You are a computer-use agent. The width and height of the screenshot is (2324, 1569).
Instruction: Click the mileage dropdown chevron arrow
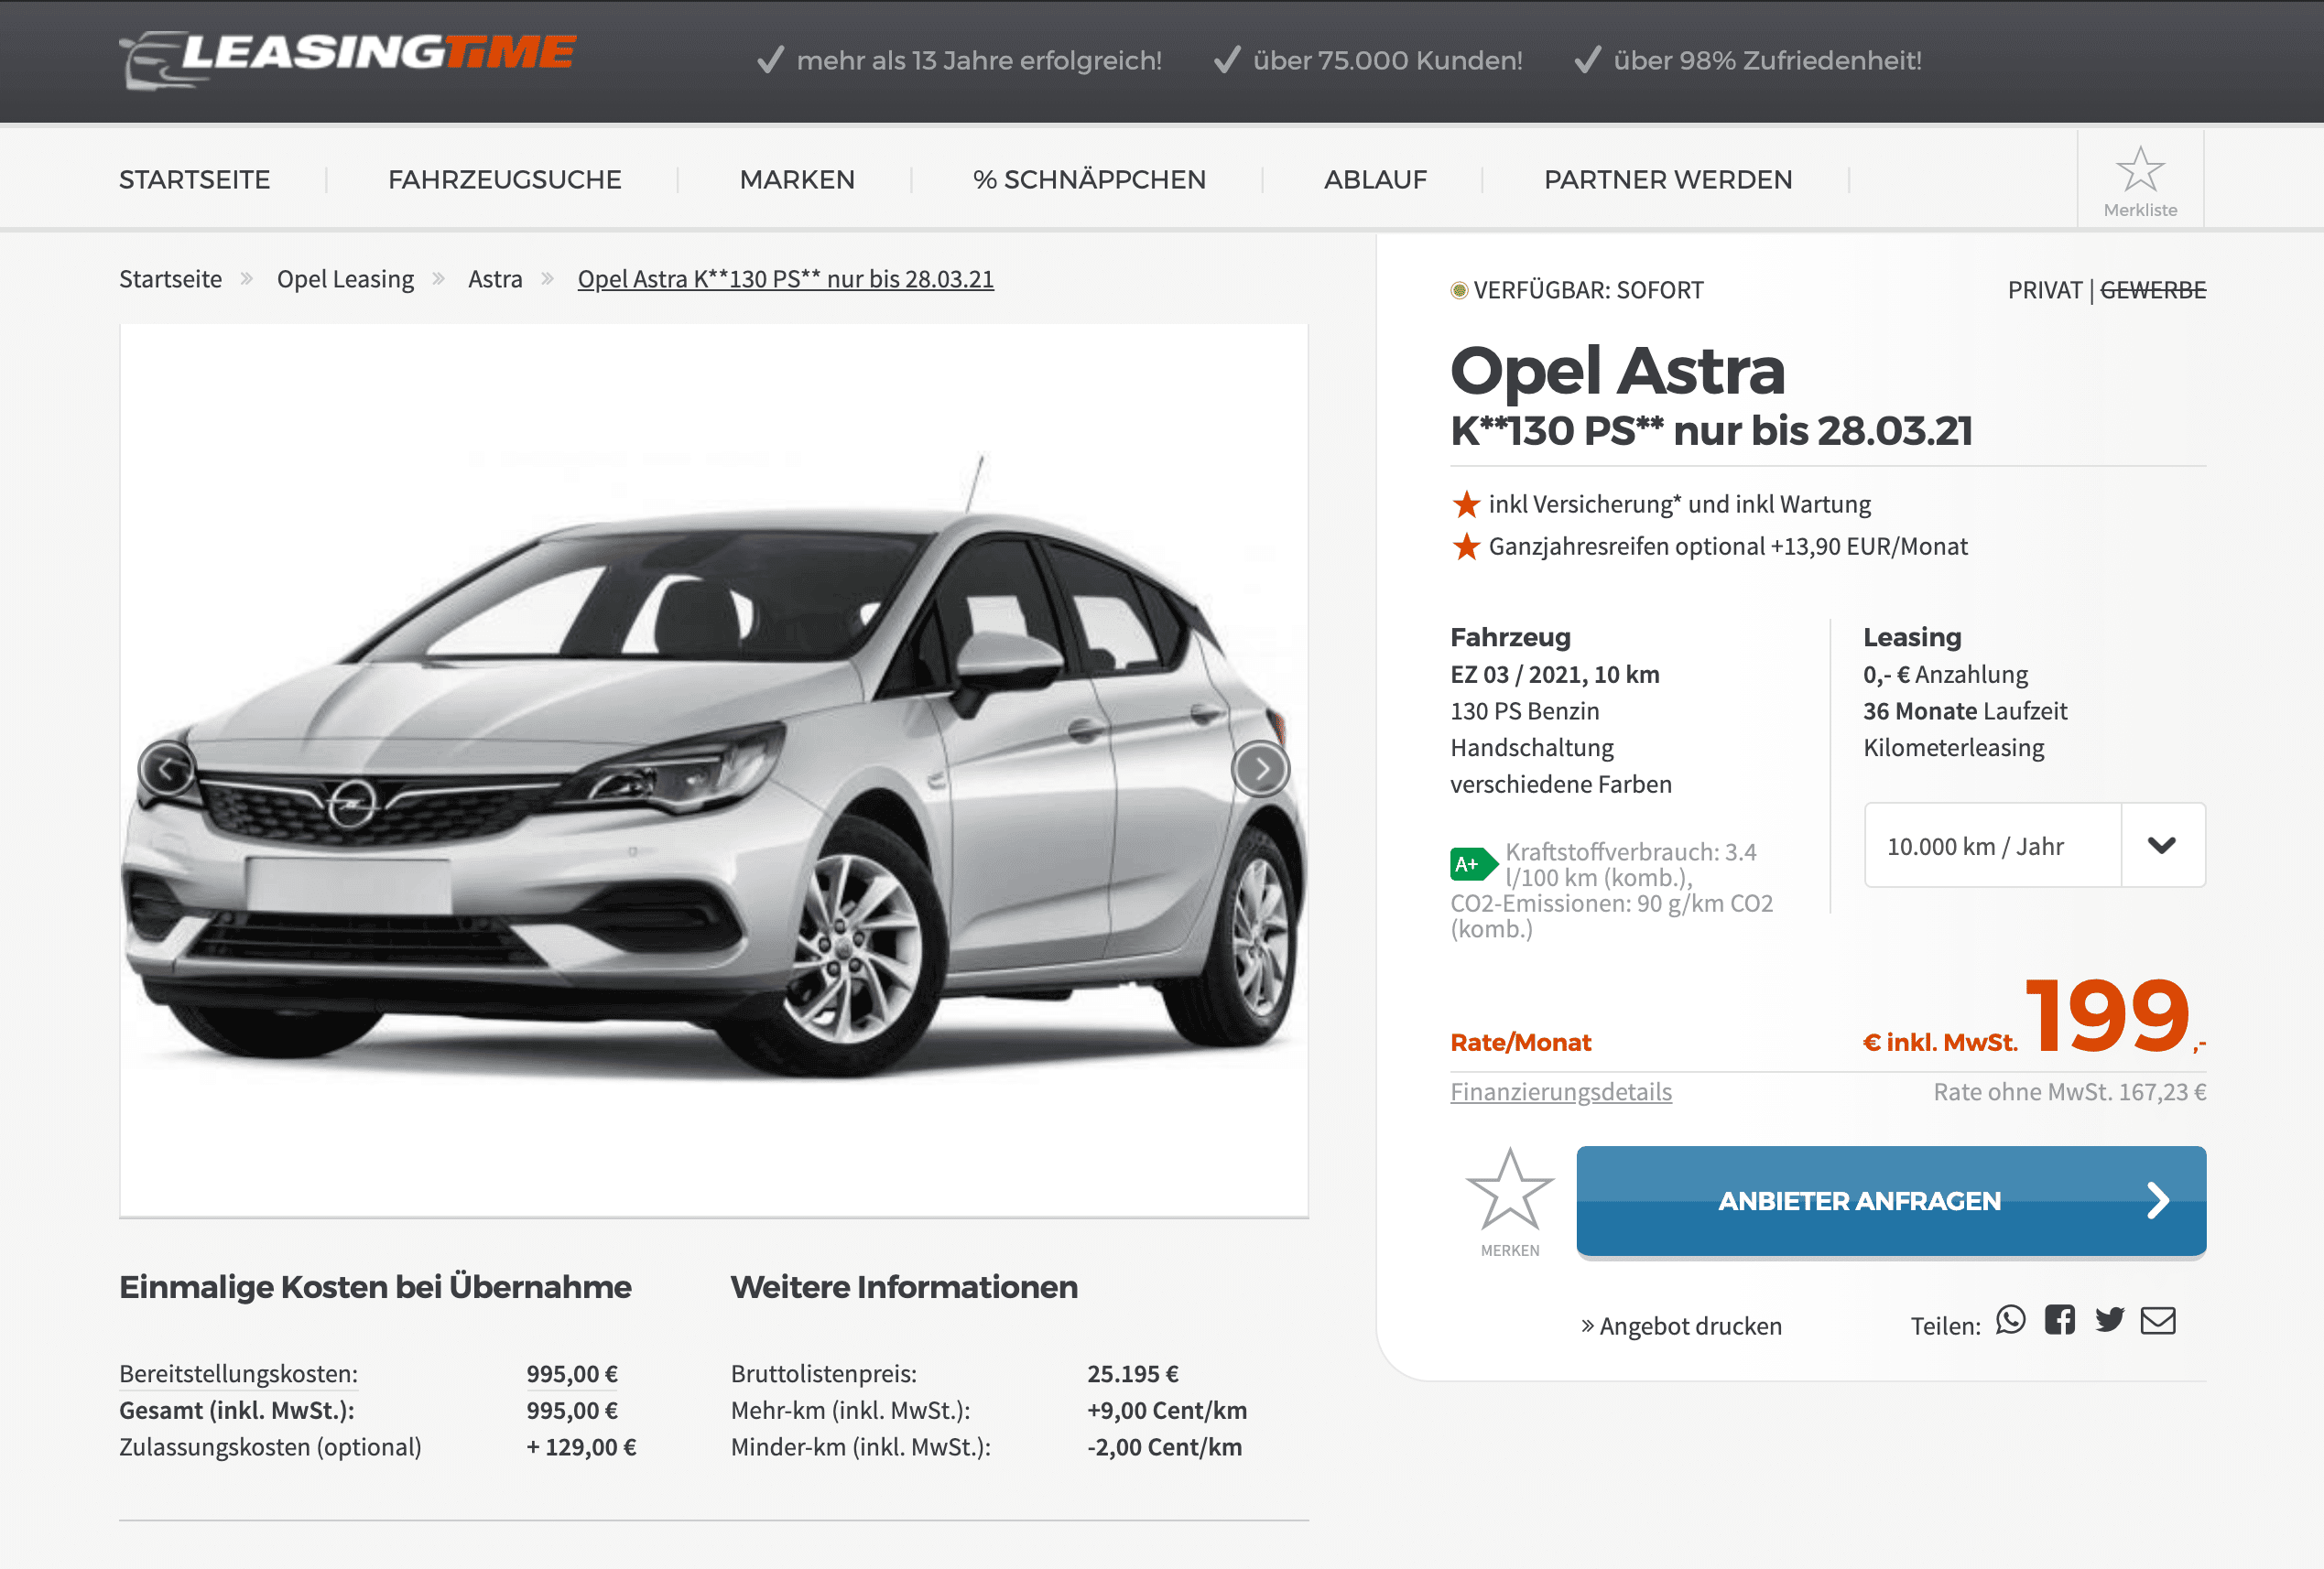[2162, 845]
